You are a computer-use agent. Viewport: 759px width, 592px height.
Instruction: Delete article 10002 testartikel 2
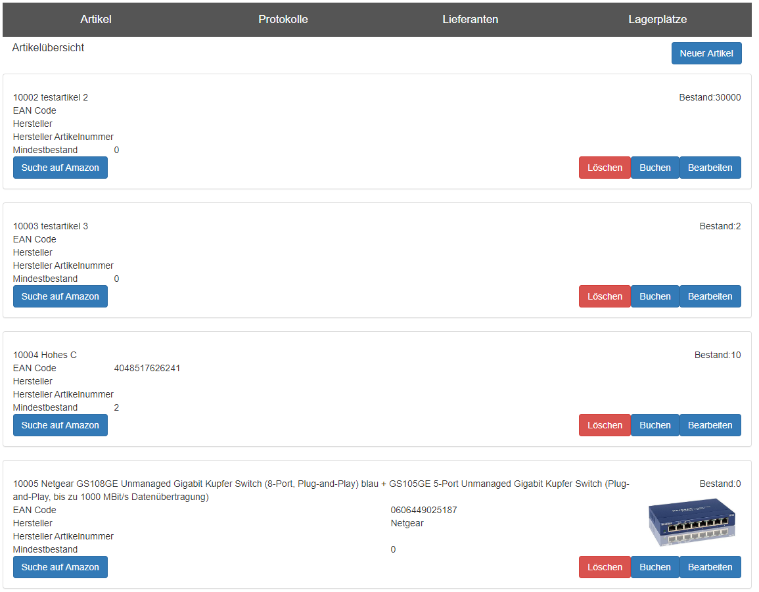click(605, 168)
